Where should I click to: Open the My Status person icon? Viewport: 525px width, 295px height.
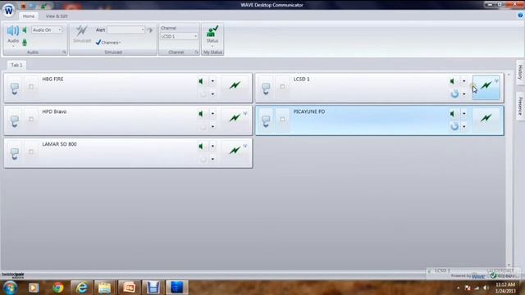click(212, 31)
